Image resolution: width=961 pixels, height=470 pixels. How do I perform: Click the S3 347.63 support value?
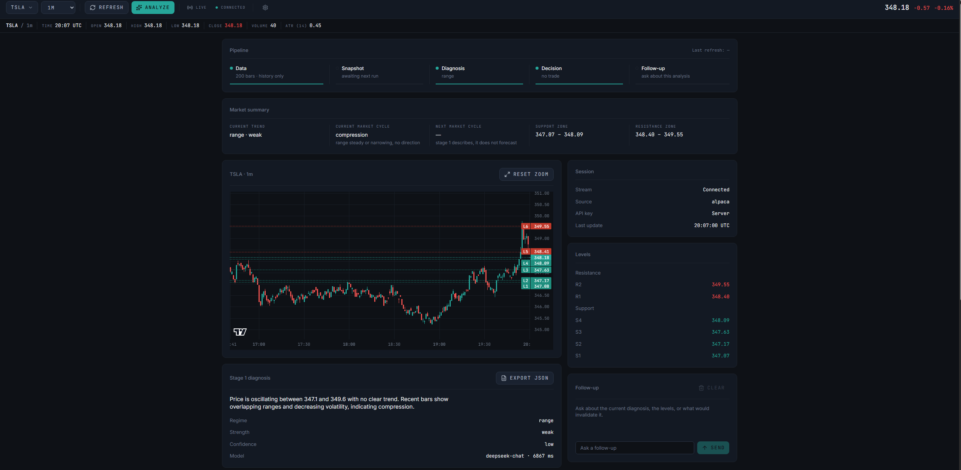pyautogui.click(x=720, y=332)
